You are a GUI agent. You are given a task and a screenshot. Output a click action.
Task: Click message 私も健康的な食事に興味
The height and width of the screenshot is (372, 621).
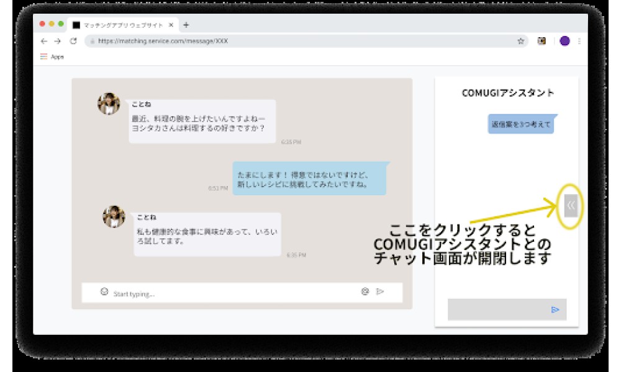point(207,235)
